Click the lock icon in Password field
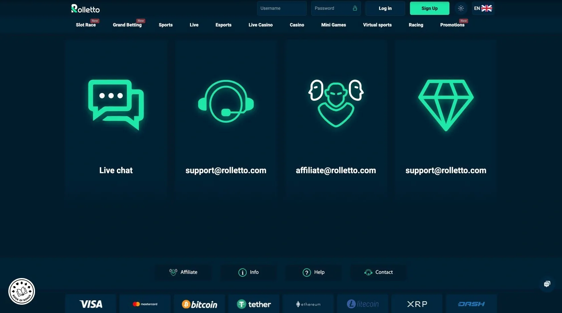Screen dimensions: 562x313 (x=355, y=8)
